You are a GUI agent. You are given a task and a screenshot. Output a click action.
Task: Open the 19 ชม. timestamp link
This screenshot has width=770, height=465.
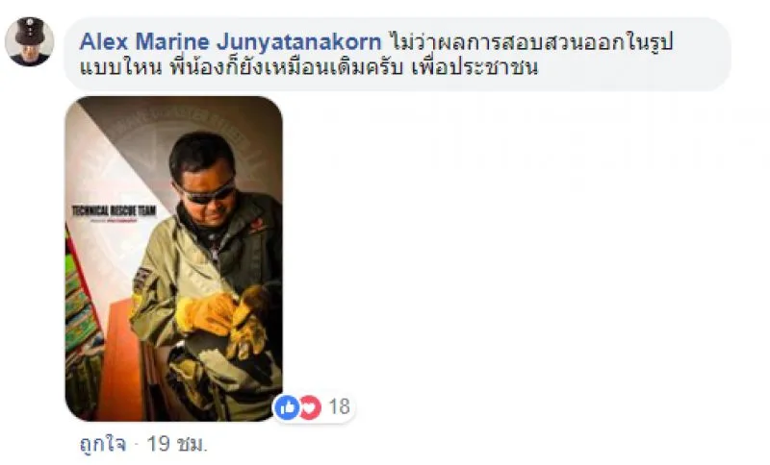tap(177, 444)
